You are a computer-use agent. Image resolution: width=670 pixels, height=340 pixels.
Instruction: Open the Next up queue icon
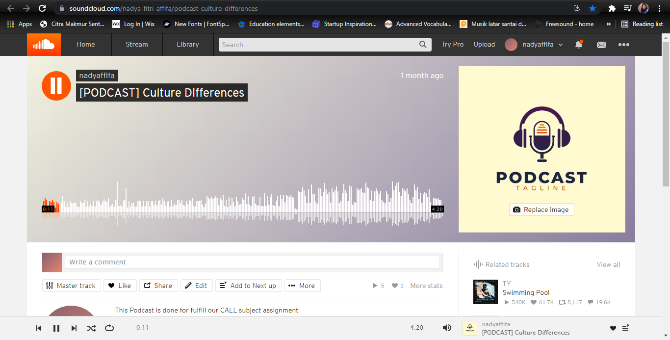tap(626, 328)
